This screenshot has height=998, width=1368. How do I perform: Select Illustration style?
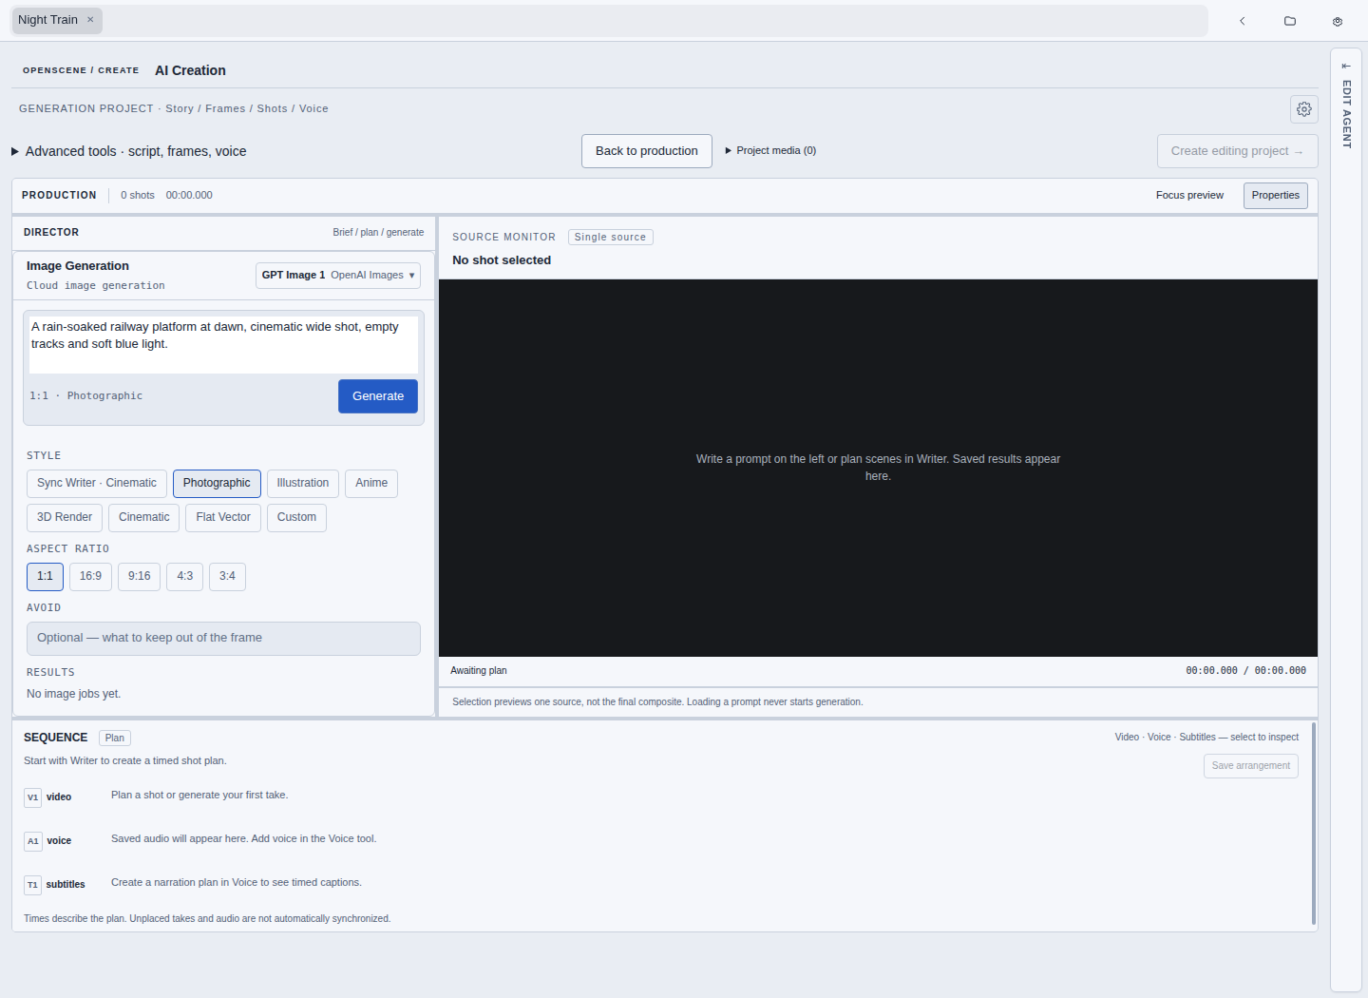(x=303, y=484)
